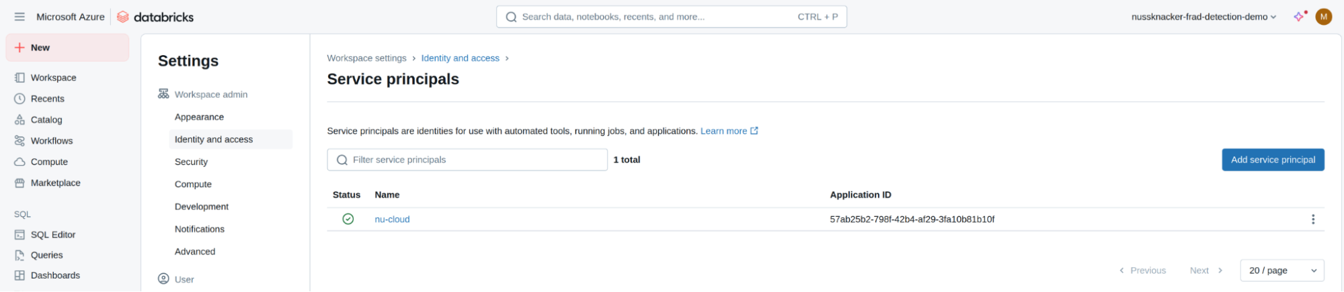The width and height of the screenshot is (1344, 292).
Task: Click the Databricks logo
Action: [155, 17]
